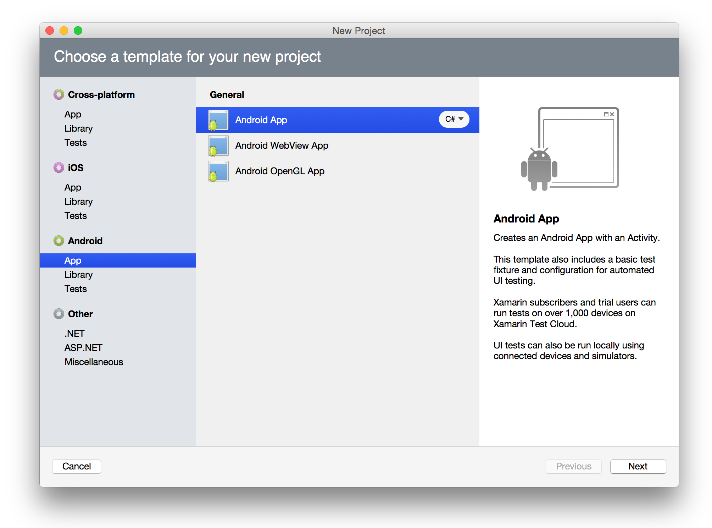Click the green Android category icon
This screenshot has width=712, height=528.
59,241
